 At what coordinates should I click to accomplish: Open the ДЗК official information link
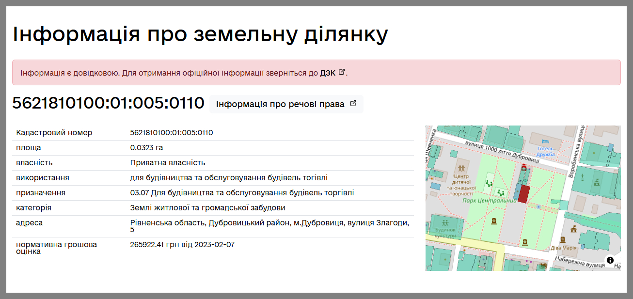click(328, 73)
